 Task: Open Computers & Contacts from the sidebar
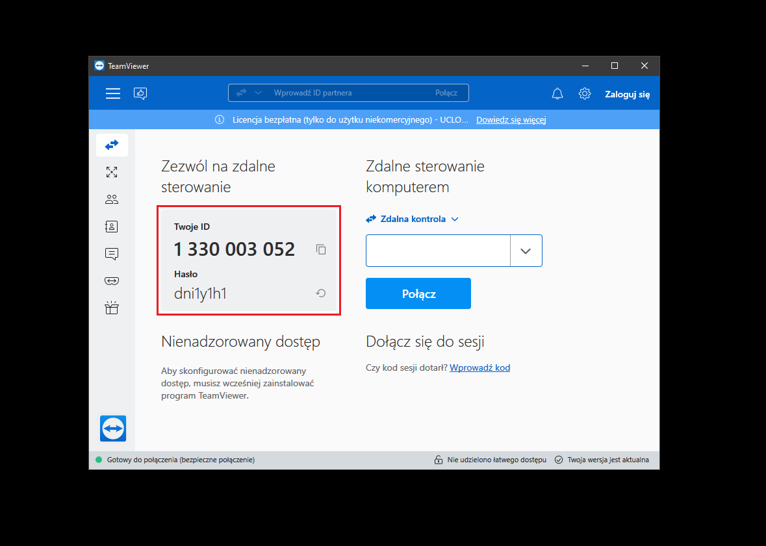[112, 199]
